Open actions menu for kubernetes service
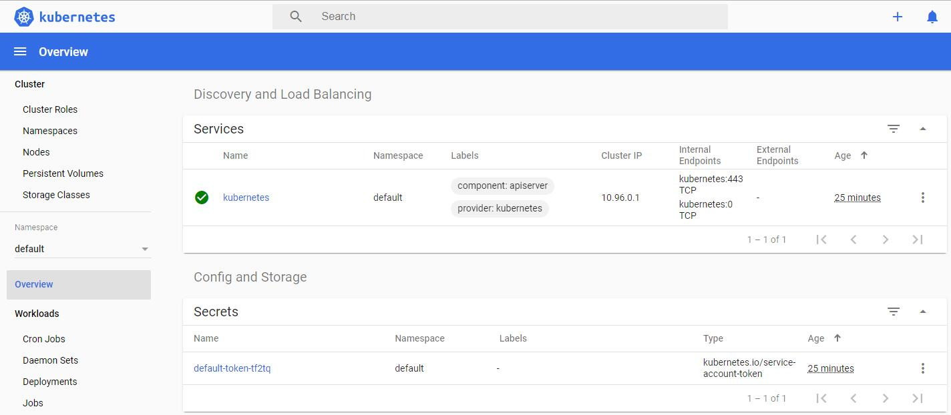The width and height of the screenshot is (951, 415). tap(922, 197)
